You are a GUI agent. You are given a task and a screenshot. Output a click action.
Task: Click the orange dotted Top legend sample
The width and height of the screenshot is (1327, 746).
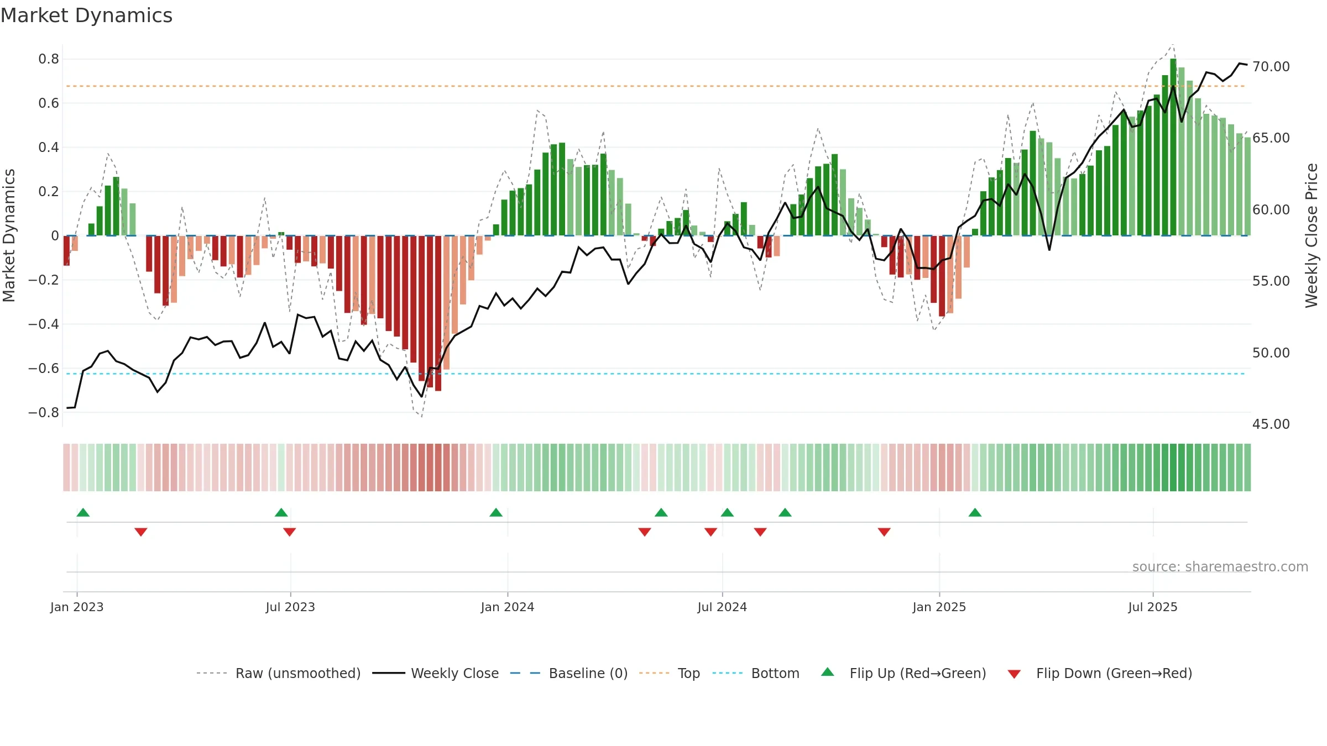(654, 673)
